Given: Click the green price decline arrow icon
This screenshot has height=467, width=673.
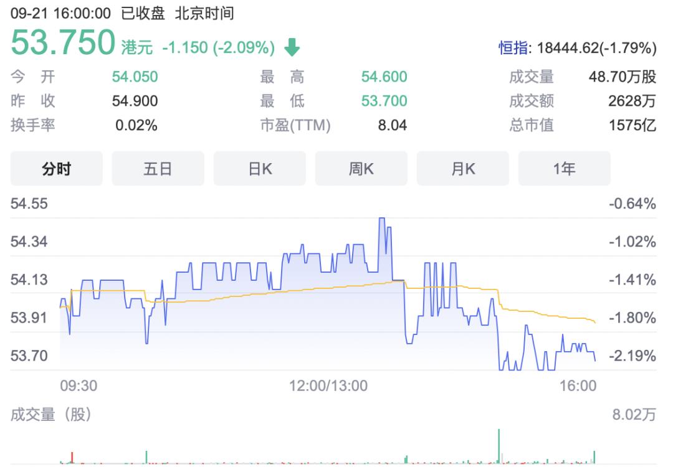Looking at the screenshot, I should click(293, 46).
